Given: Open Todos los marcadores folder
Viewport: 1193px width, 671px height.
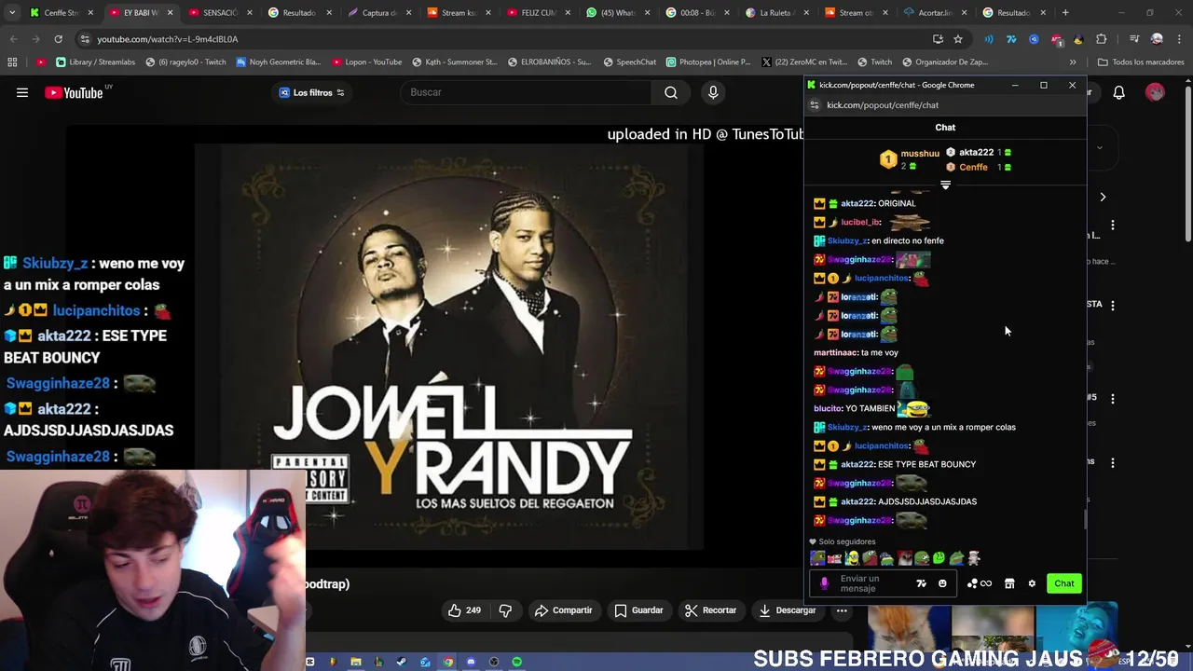Looking at the screenshot, I should [1141, 62].
